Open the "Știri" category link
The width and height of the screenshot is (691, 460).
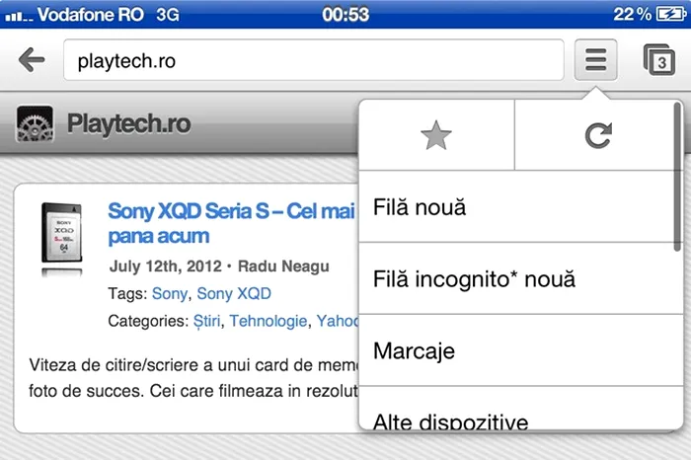click(206, 321)
